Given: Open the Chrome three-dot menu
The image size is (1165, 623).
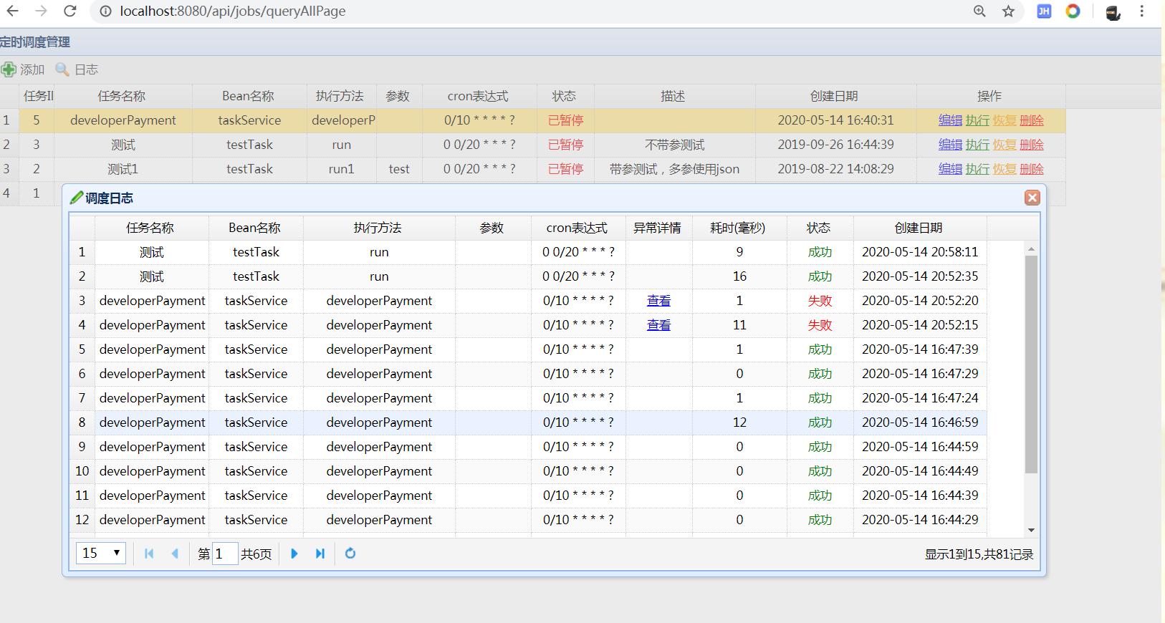Looking at the screenshot, I should click(x=1142, y=11).
